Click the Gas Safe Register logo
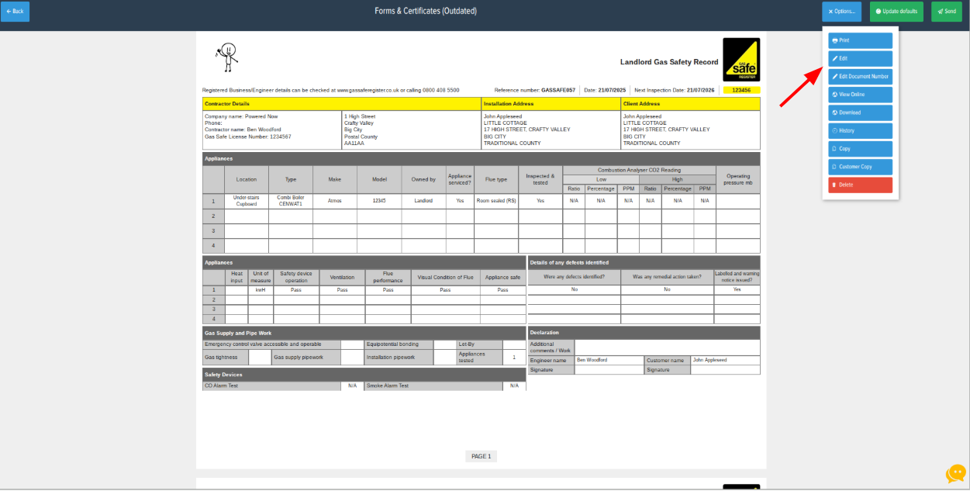This screenshot has width=970, height=491. point(740,60)
